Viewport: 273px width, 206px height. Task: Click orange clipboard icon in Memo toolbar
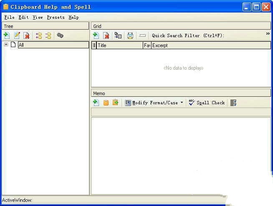106,103
